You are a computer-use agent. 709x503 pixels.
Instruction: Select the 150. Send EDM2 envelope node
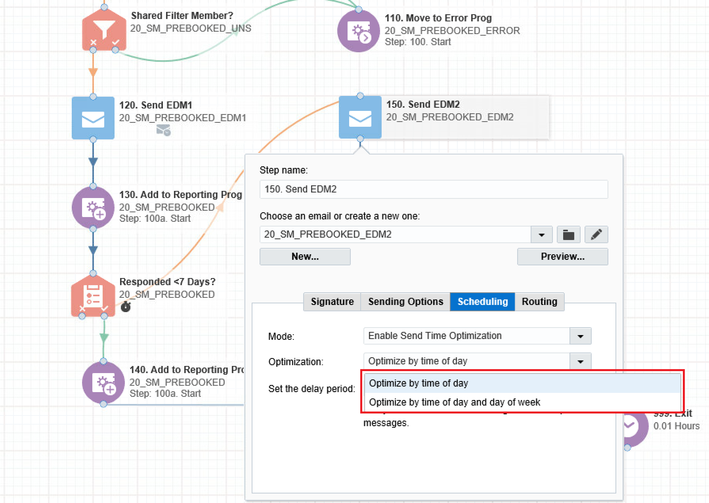(x=360, y=117)
